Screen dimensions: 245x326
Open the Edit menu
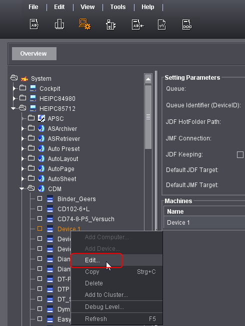[x=59, y=7]
